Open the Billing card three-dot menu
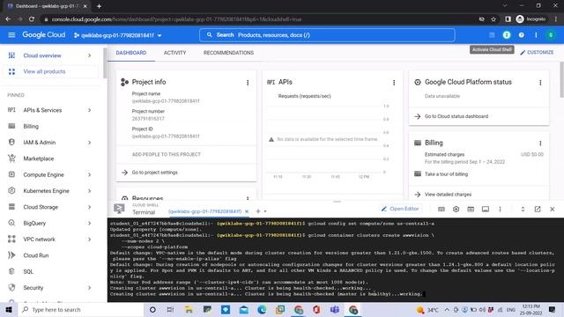This screenshot has height=317, width=564. coord(540,144)
